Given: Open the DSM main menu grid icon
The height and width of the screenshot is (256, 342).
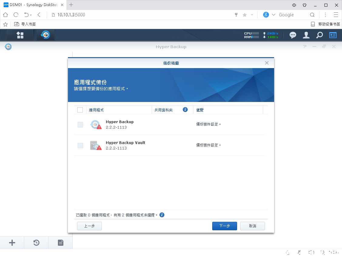Looking at the screenshot, I should [x=20, y=35].
